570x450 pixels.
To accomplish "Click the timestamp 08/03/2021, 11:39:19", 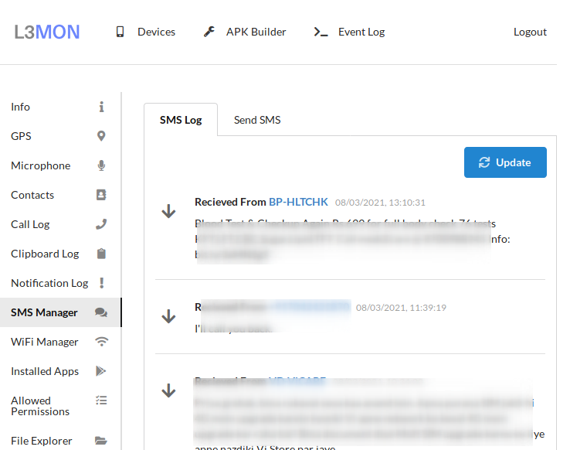I will point(401,308).
